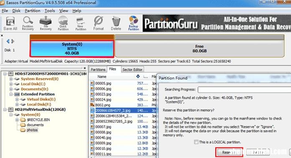Expand the Documents(D:) tree node
291x158 pixels.
(11, 89)
